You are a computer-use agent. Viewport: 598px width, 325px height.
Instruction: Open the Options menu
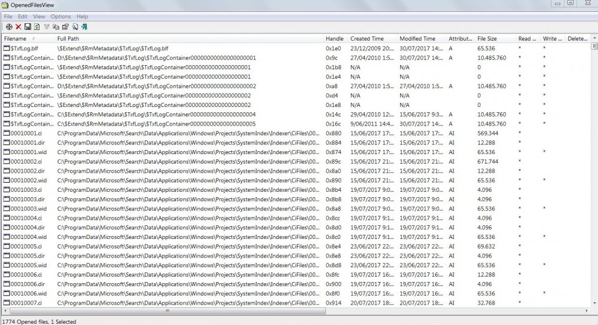click(x=60, y=16)
